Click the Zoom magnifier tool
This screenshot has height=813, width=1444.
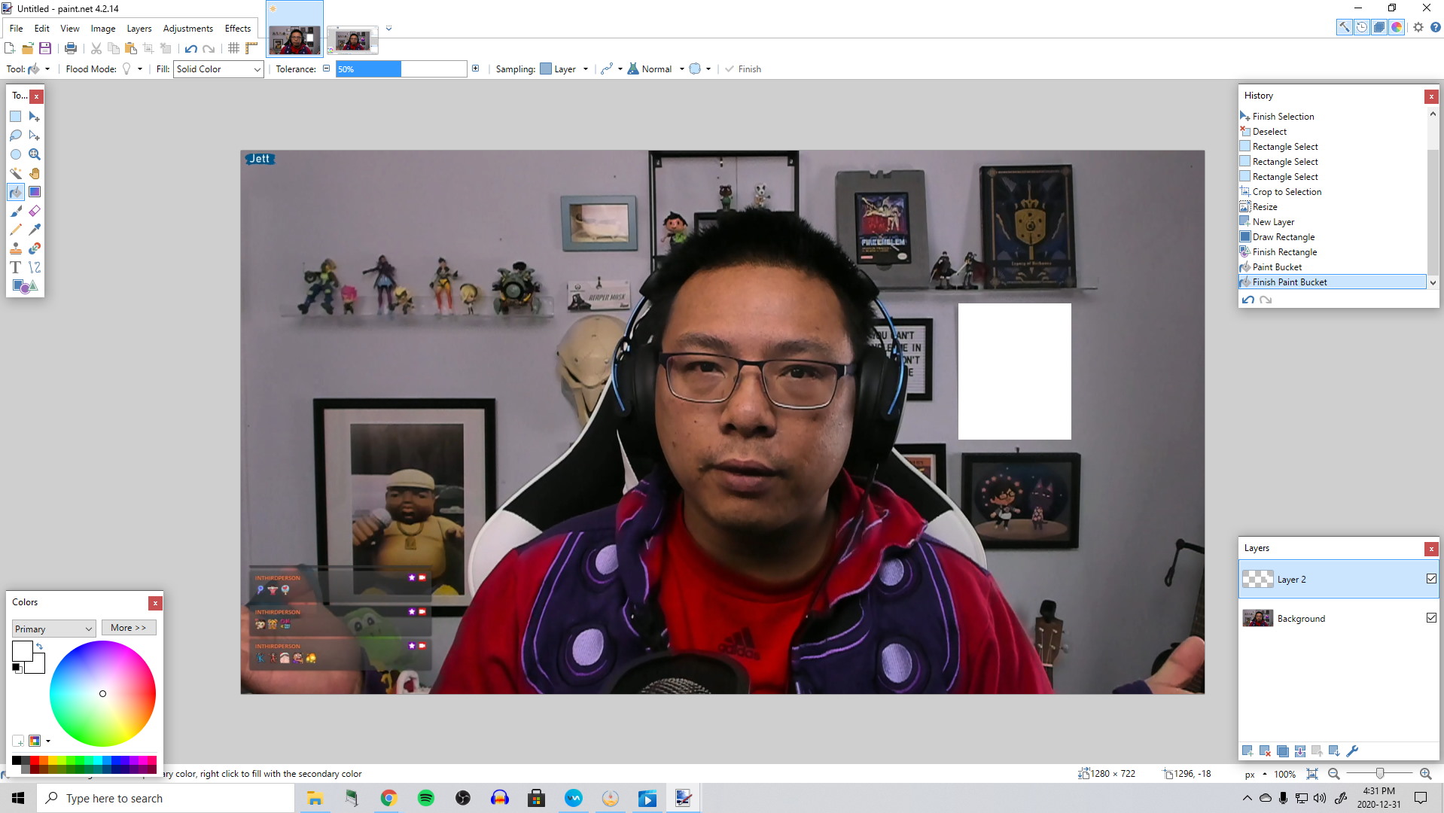(x=35, y=154)
